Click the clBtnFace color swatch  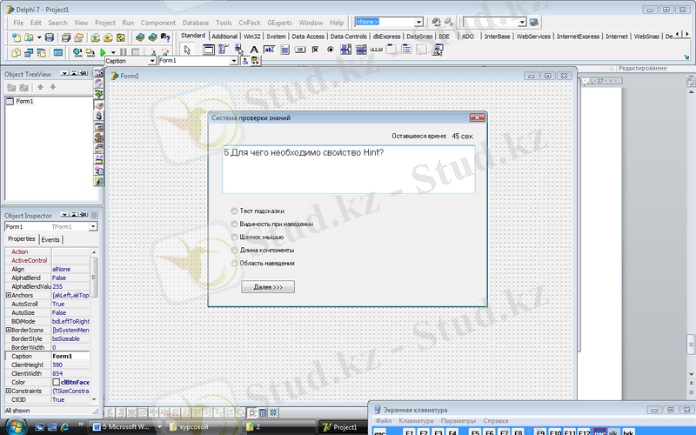(x=57, y=382)
